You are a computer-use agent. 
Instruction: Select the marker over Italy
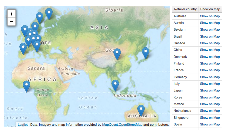[37, 46]
